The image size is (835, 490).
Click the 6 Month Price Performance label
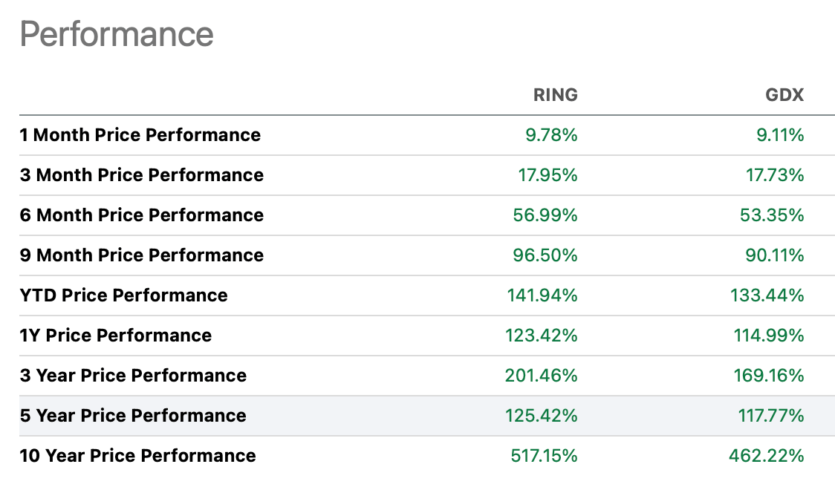point(142,215)
